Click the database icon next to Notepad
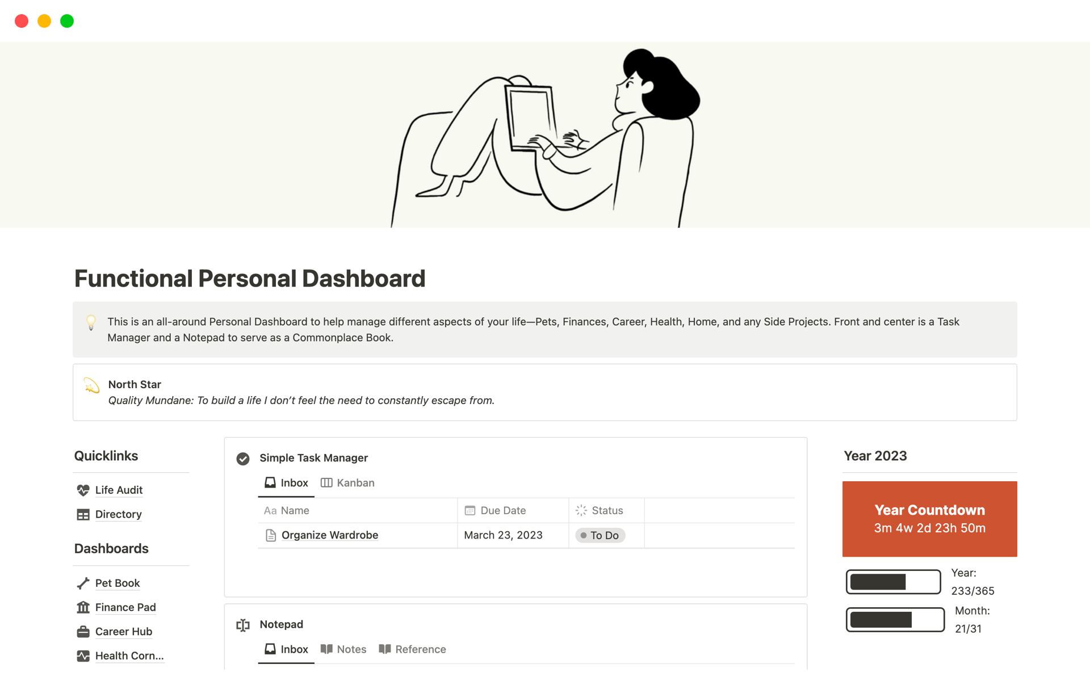 [x=243, y=625]
